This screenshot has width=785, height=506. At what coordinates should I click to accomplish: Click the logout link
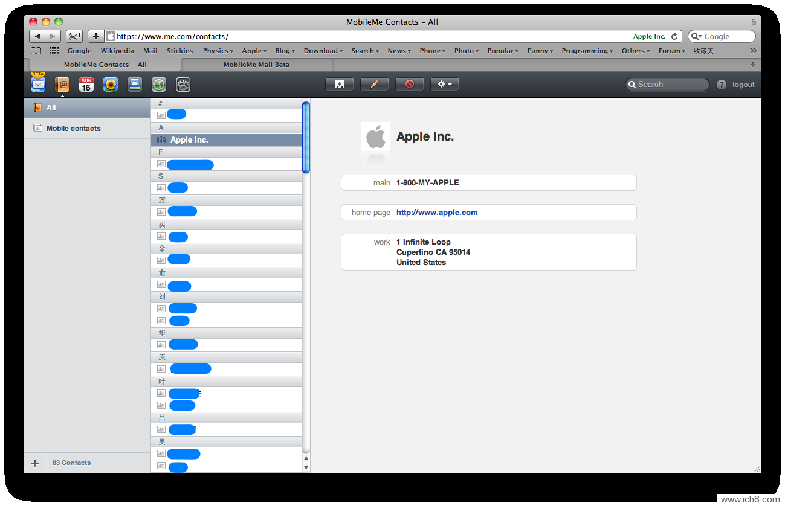(x=743, y=85)
